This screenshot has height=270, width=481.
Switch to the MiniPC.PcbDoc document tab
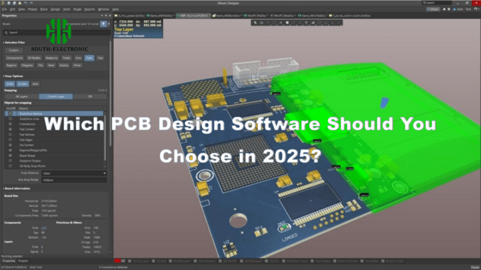256,16
